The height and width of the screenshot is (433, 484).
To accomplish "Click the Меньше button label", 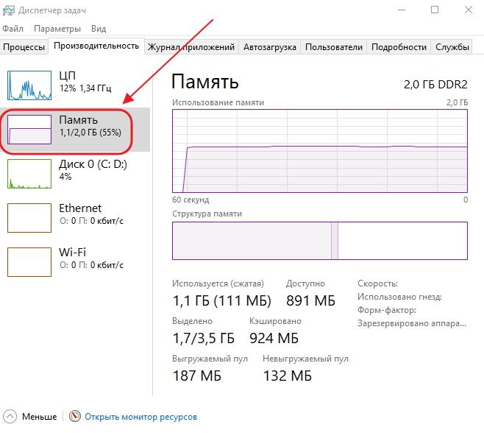I will 40,417.
